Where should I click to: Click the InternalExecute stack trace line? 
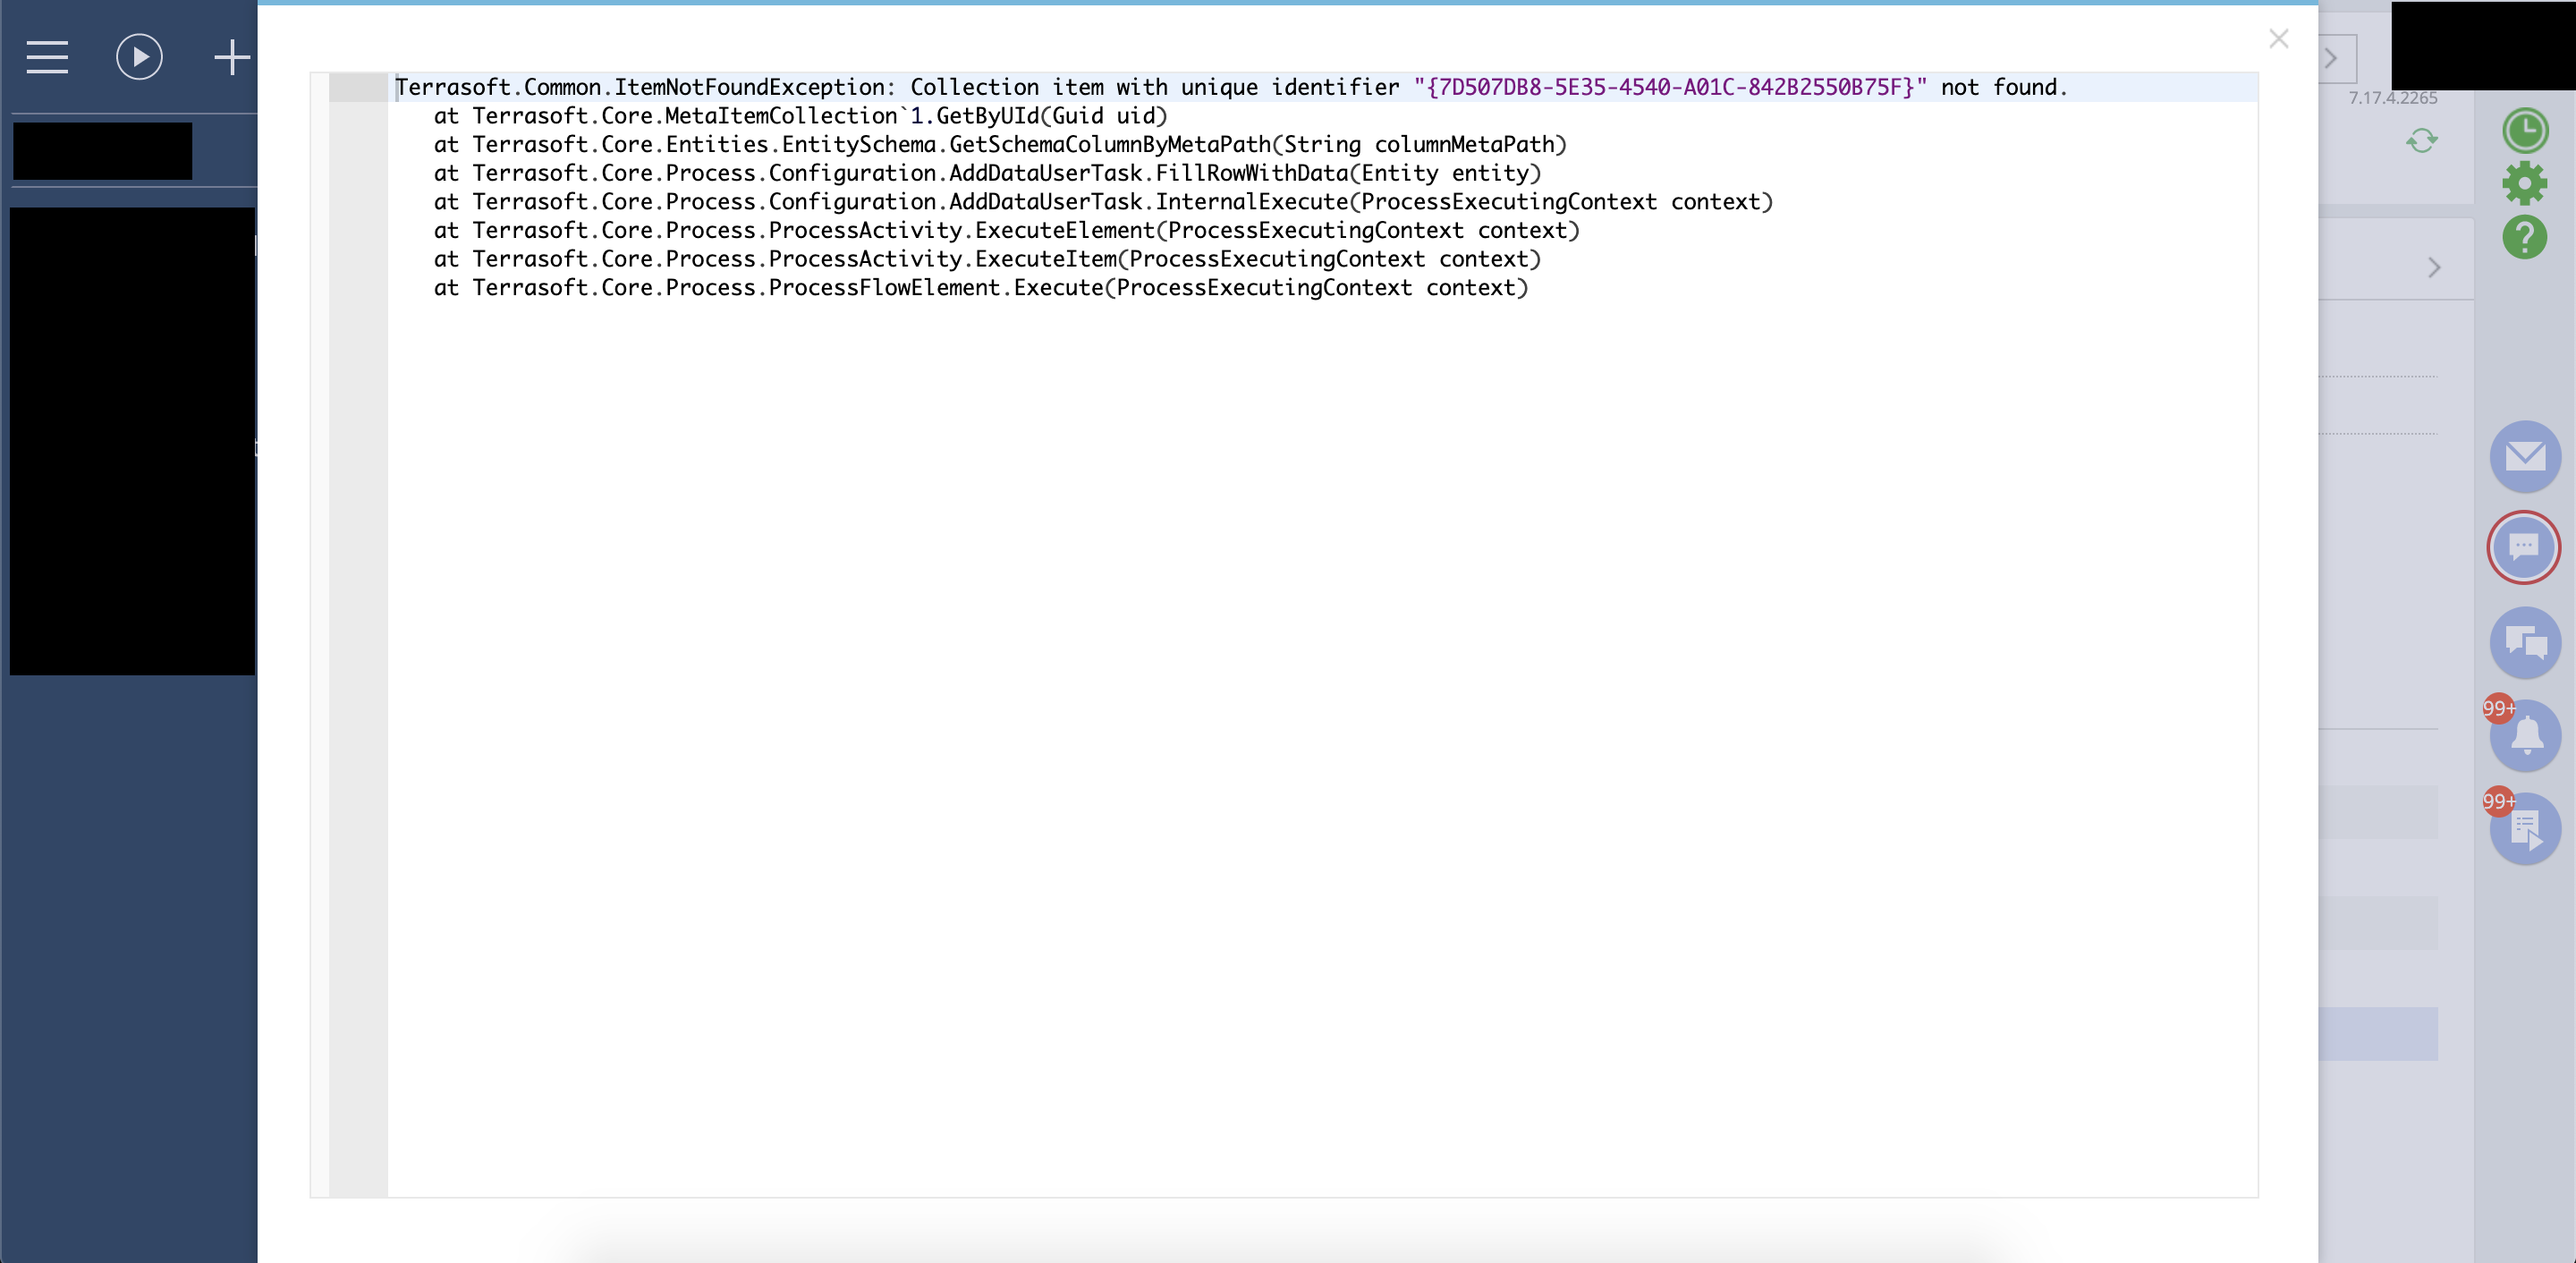tap(1103, 202)
